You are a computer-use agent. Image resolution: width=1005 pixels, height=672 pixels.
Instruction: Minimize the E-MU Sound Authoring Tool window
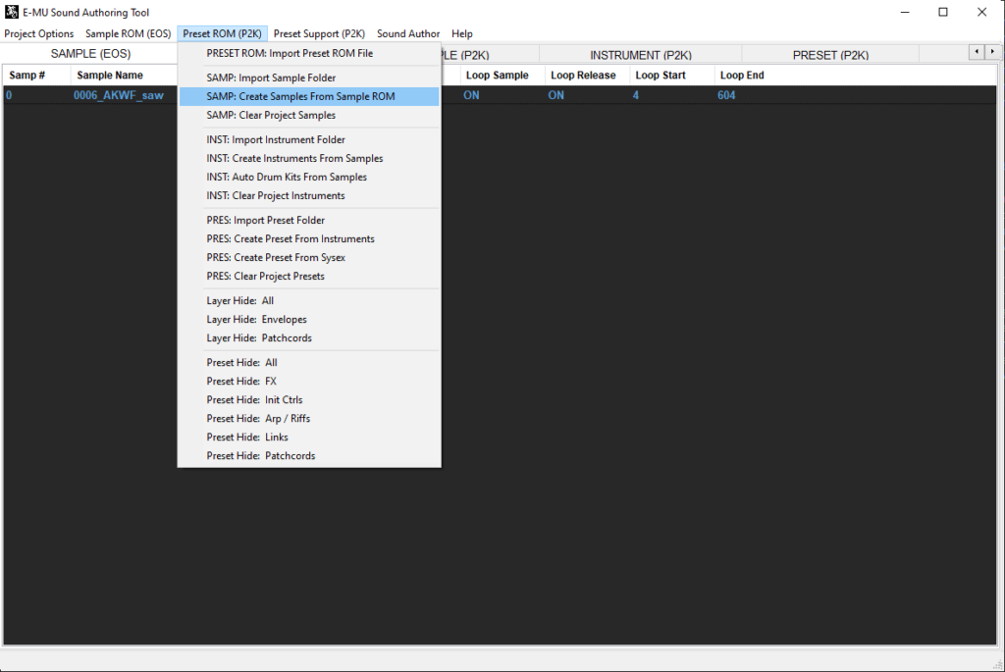coord(905,12)
